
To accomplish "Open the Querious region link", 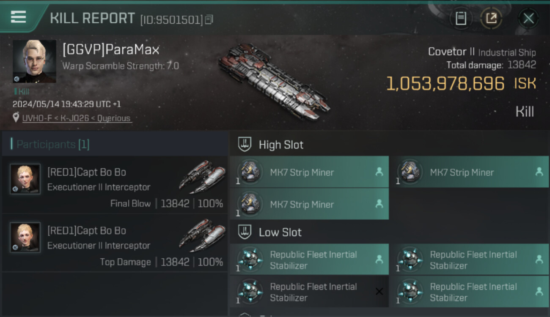I will pos(113,118).
